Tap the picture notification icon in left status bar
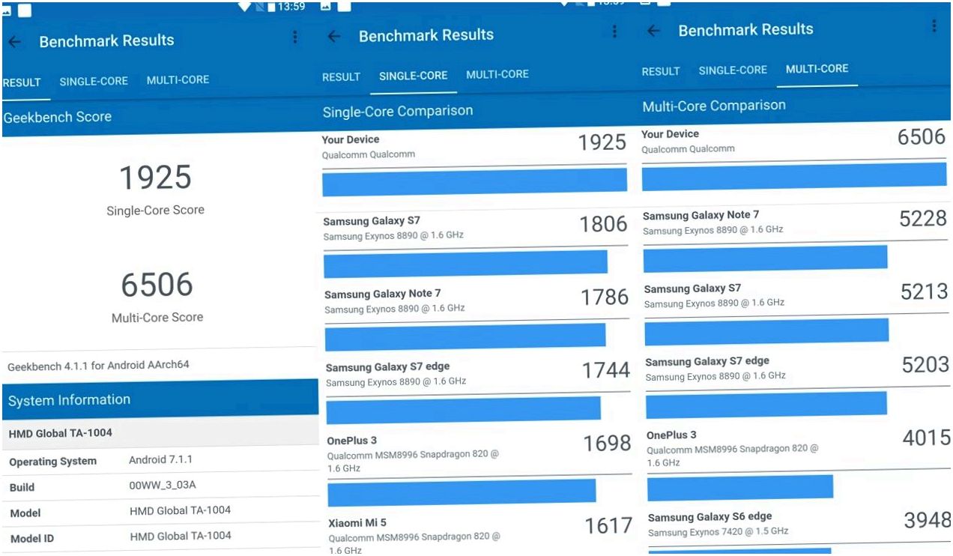Image resolution: width=953 pixels, height=556 pixels. click(x=7, y=10)
